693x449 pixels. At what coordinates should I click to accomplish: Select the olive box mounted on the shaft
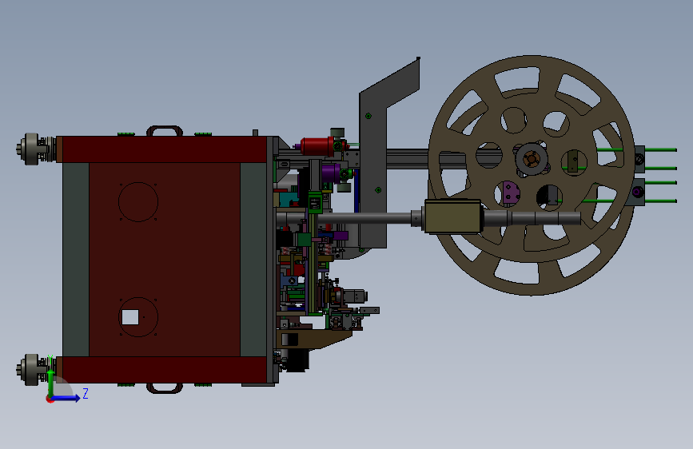pos(453,216)
